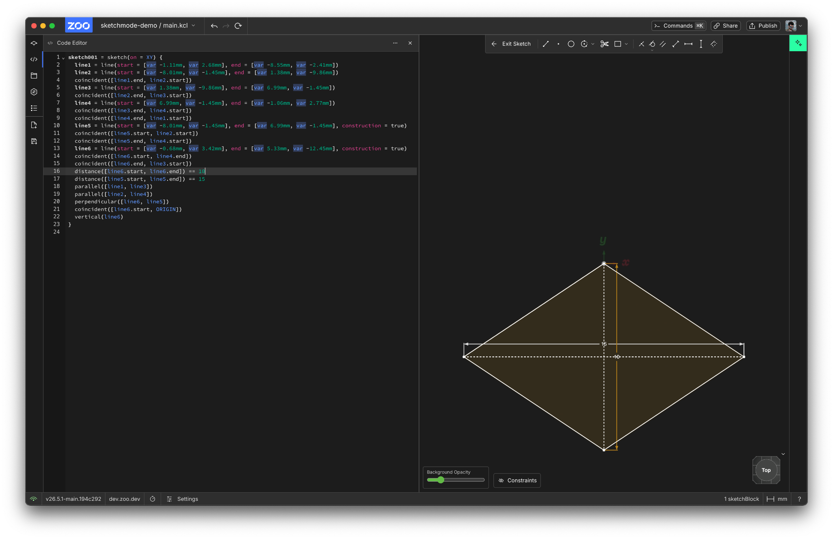Select the Arc tool
Image resolution: width=833 pixels, height=539 pixels.
tap(584, 44)
